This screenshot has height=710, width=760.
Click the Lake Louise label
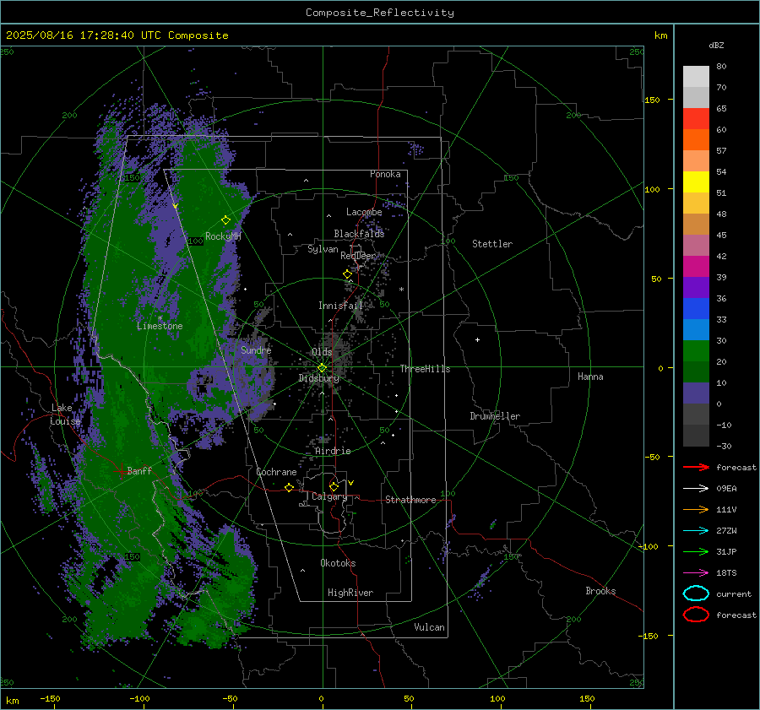click(x=65, y=415)
